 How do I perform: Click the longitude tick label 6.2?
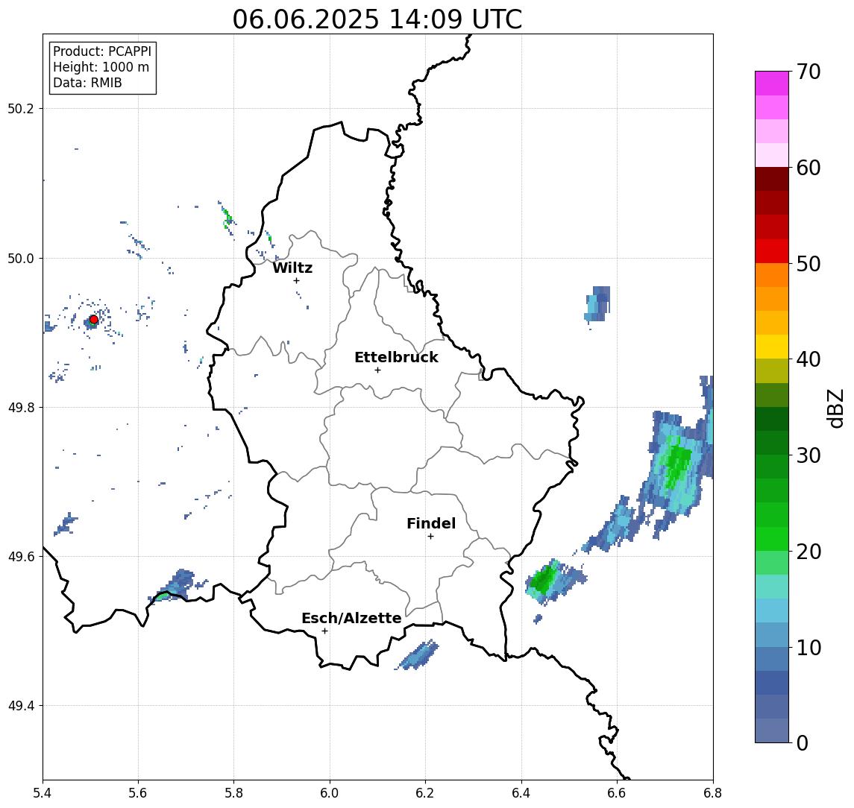coord(425,793)
